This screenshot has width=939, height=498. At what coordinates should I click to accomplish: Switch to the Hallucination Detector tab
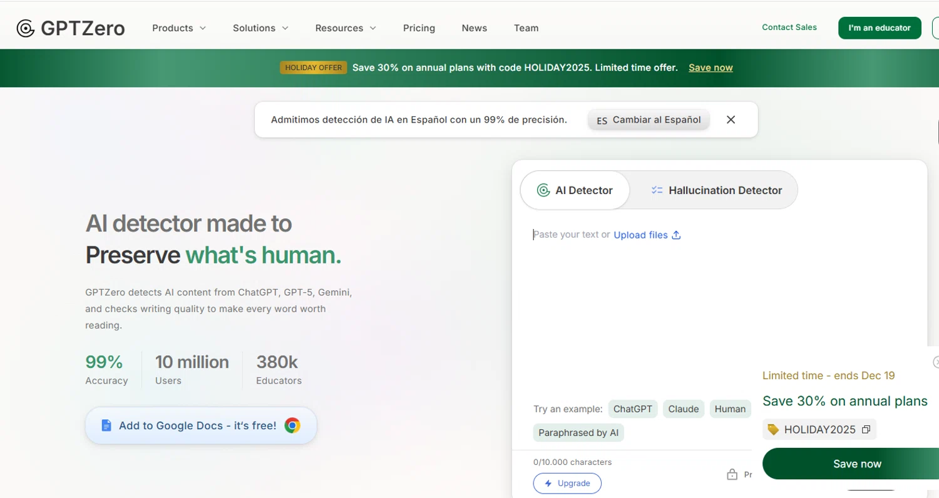coord(716,190)
